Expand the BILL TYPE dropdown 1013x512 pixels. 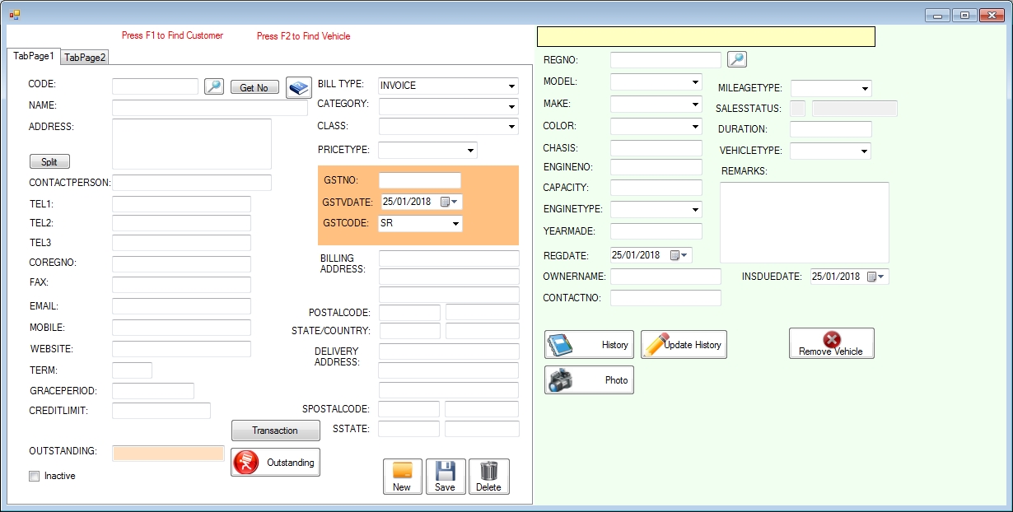[511, 86]
